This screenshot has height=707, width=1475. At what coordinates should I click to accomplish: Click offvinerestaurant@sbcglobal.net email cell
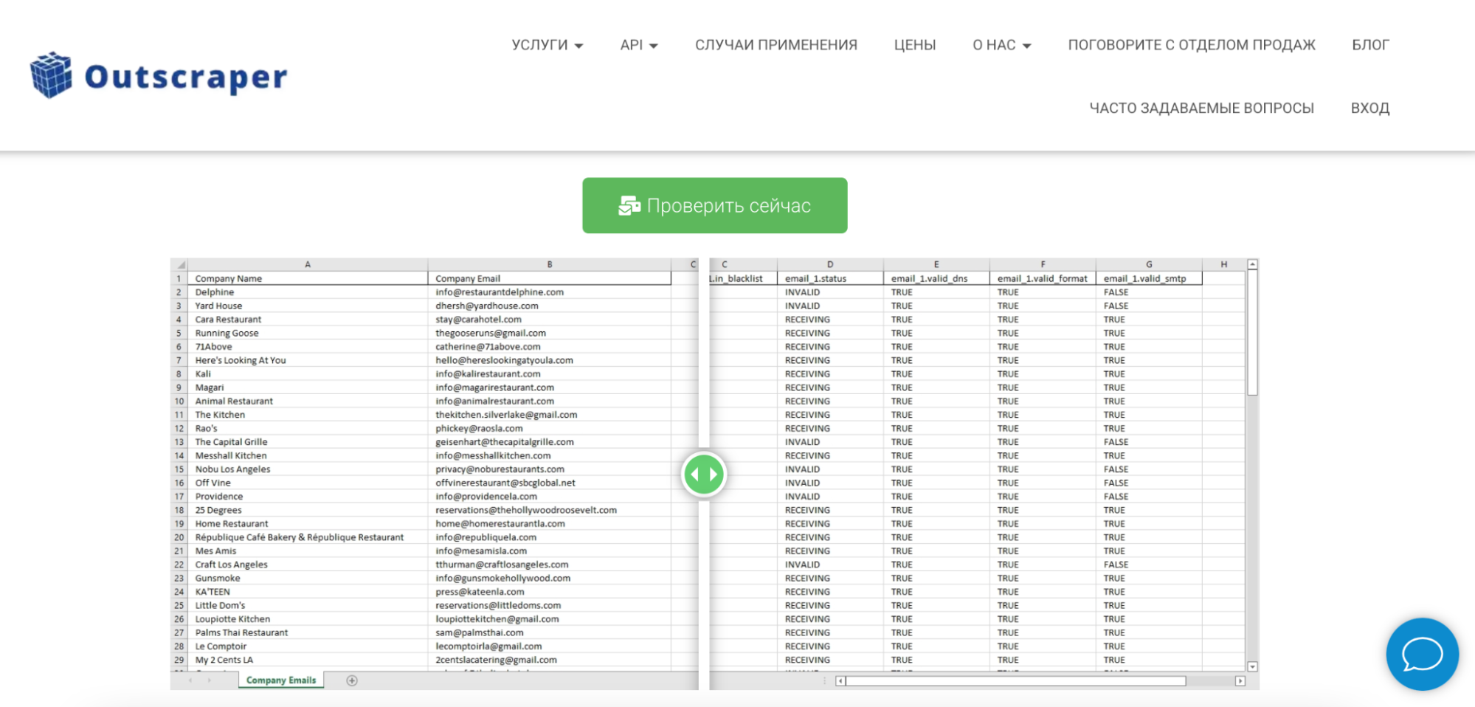(x=550, y=483)
